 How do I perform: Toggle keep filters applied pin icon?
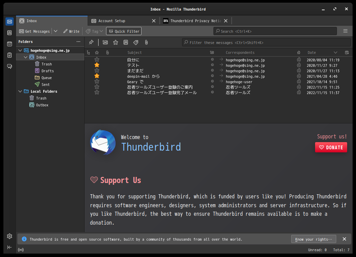[x=91, y=42]
